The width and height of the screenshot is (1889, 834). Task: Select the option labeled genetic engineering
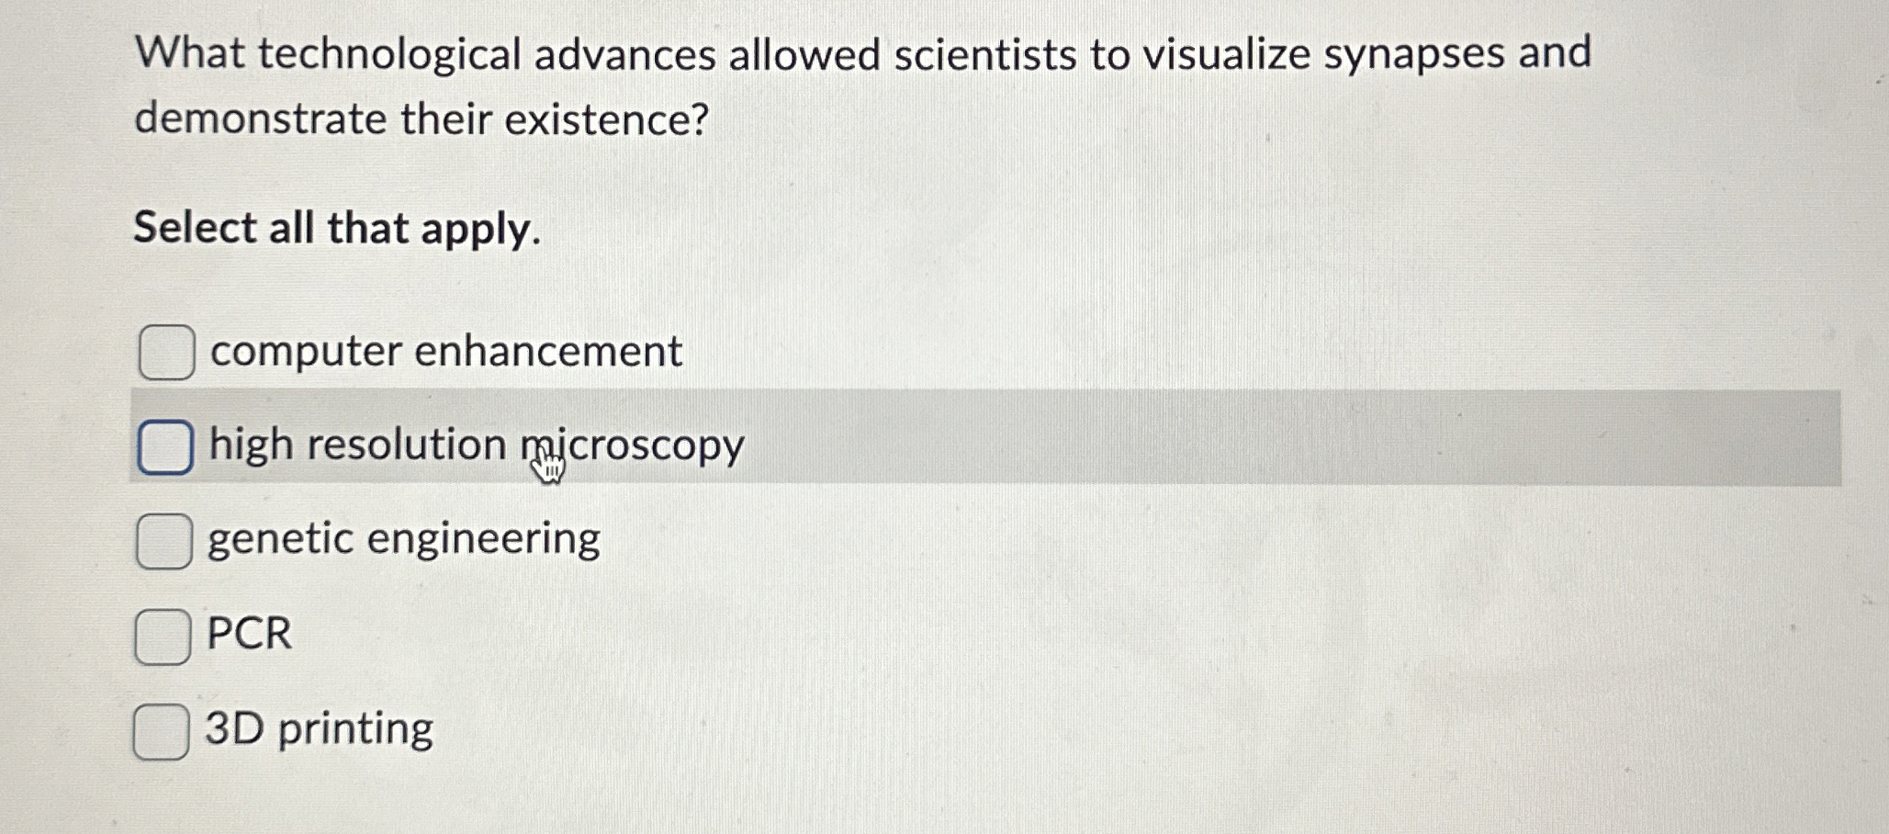402,540
